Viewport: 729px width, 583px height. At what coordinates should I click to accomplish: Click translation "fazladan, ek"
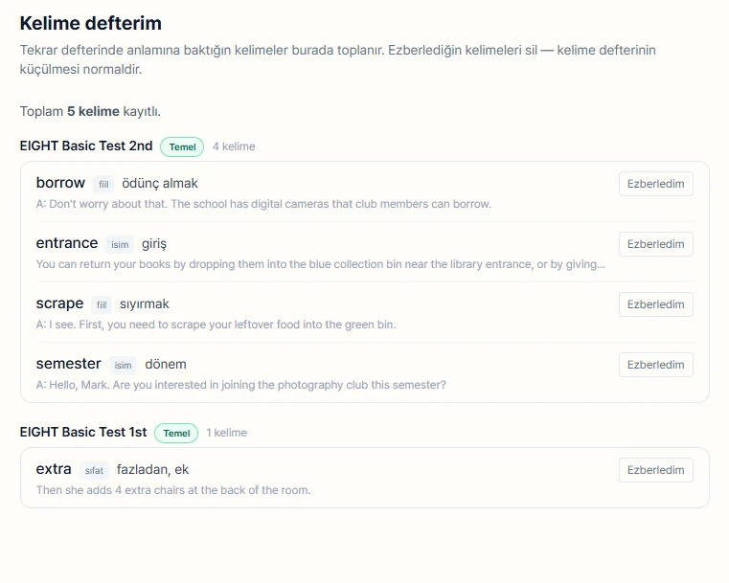pyautogui.click(x=152, y=470)
